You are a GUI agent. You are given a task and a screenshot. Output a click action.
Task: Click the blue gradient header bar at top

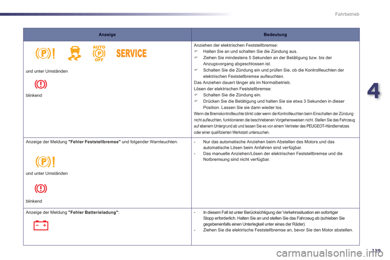coord(116,15)
